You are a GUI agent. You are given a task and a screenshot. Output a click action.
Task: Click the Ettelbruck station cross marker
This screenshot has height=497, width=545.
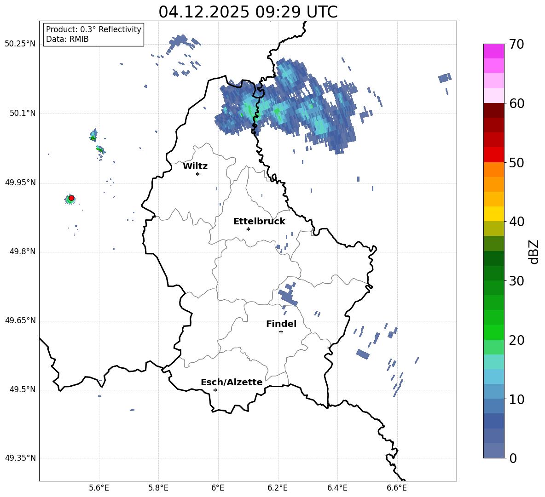tap(248, 229)
